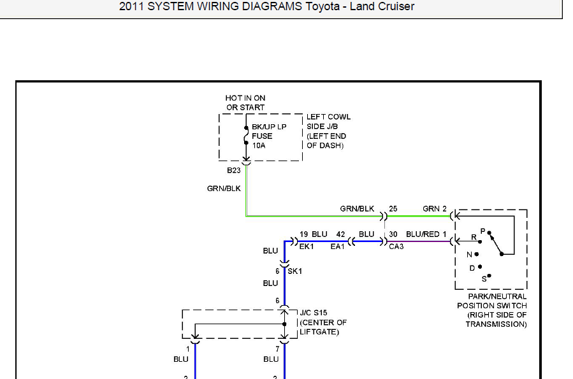Select the 'BLU/RED 1' wire label

[x=426, y=234]
